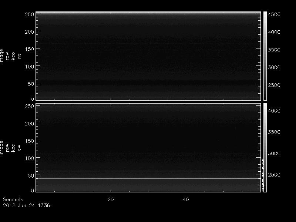
Task: Select the ns keogram plot area
Action: point(148,56)
